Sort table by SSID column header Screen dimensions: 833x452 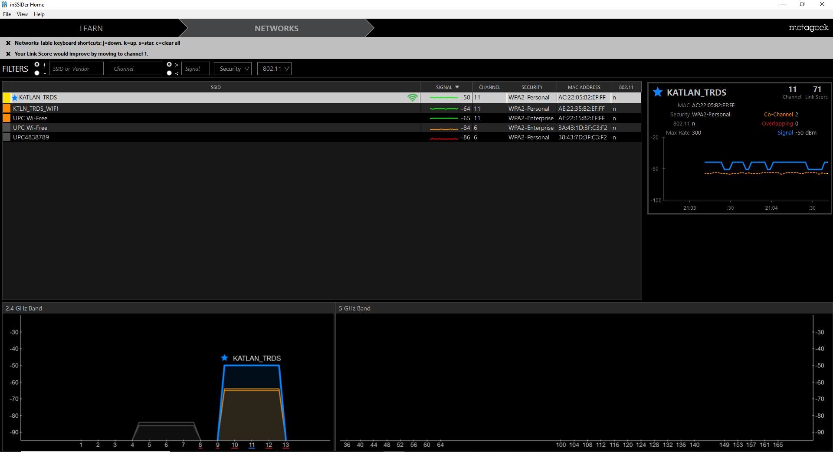pyautogui.click(x=216, y=87)
